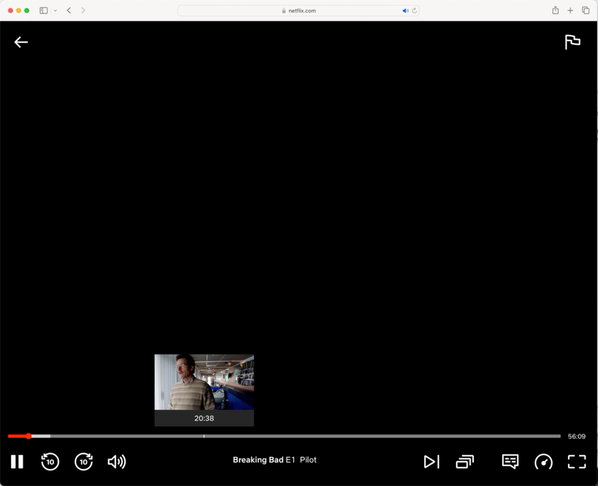Open a new browser tab
The height and width of the screenshot is (486, 598).
coord(570,10)
